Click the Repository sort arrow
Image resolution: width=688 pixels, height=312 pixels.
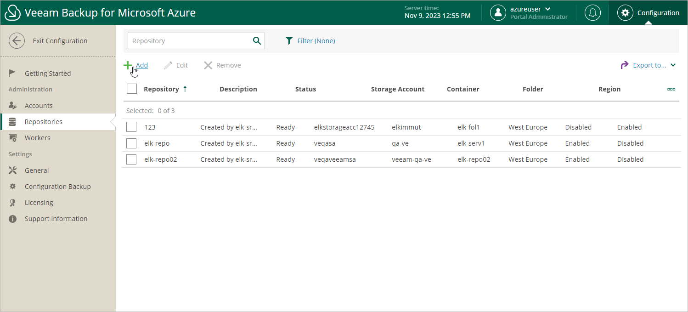185,89
